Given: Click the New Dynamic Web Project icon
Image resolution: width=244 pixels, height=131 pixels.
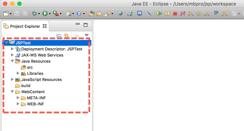Looking at the screenshot, I should pos(68,14).
